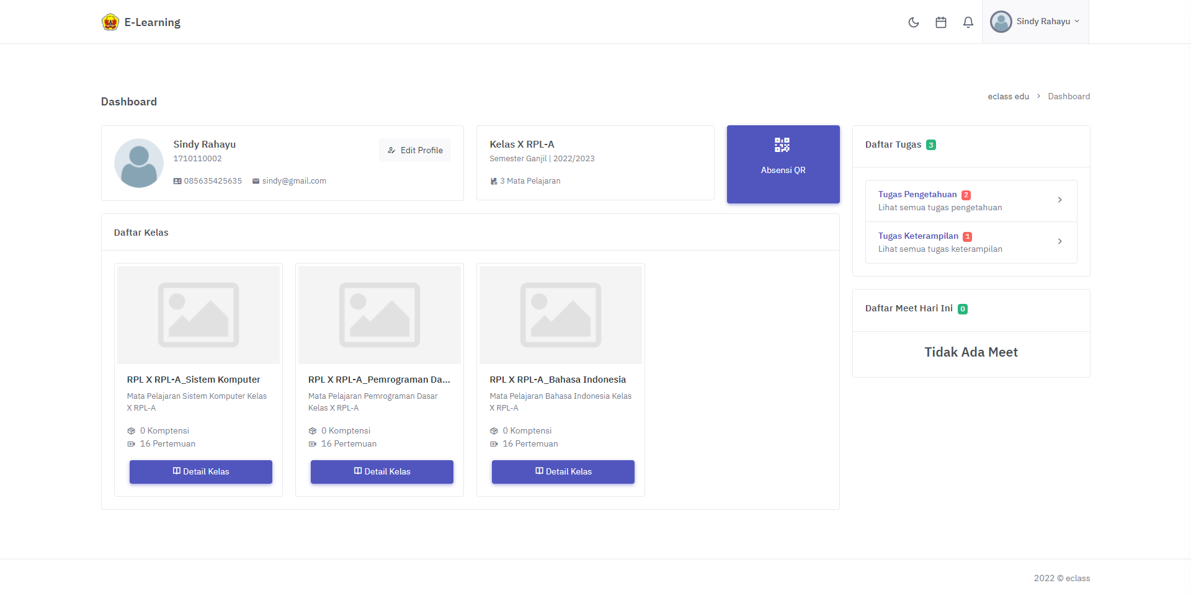Screen dimensions: 1191x596
Task: Expand the Tugas Keterampilan chevron arrow
Action: [x=1059, y=241]
